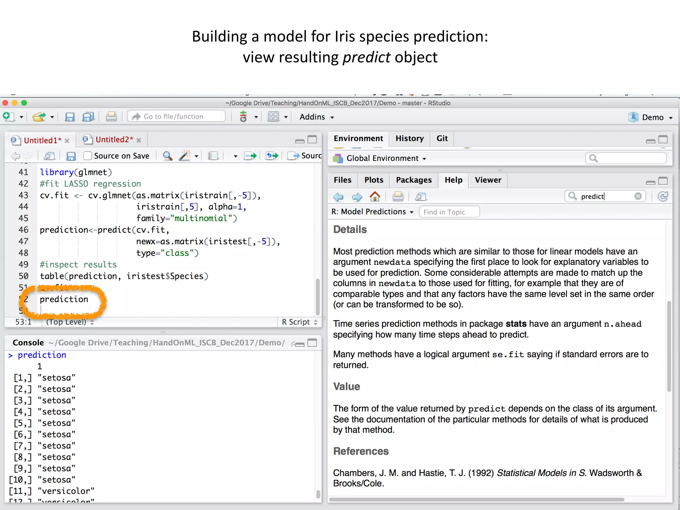Open the Open File folder icon
The width and height of the screenshot is (680, 510).
39,117
